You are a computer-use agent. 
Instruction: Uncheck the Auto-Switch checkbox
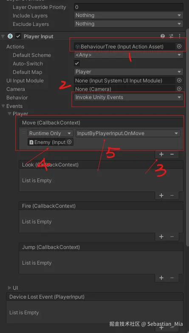76,63
